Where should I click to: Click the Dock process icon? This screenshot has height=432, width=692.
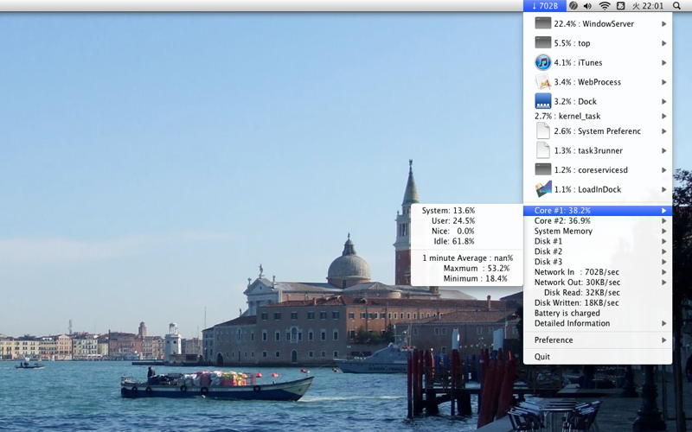click(x=543, y=101)
